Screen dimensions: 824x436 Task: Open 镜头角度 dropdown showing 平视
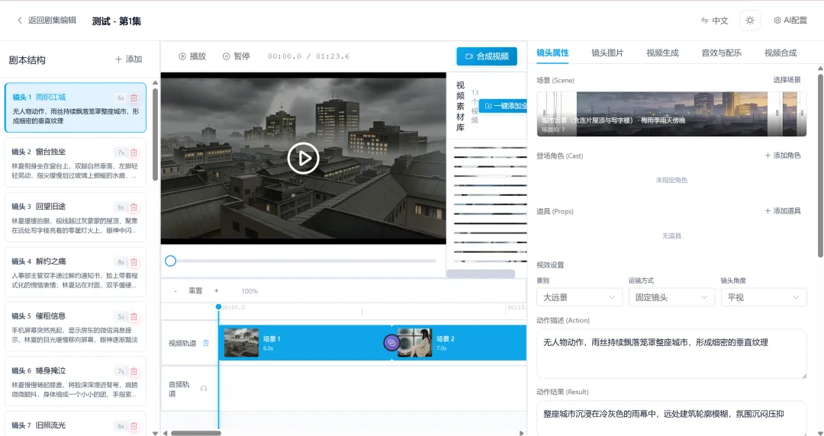[x=764, y=297]
